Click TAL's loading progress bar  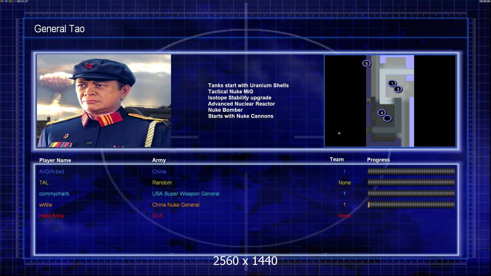411,182
